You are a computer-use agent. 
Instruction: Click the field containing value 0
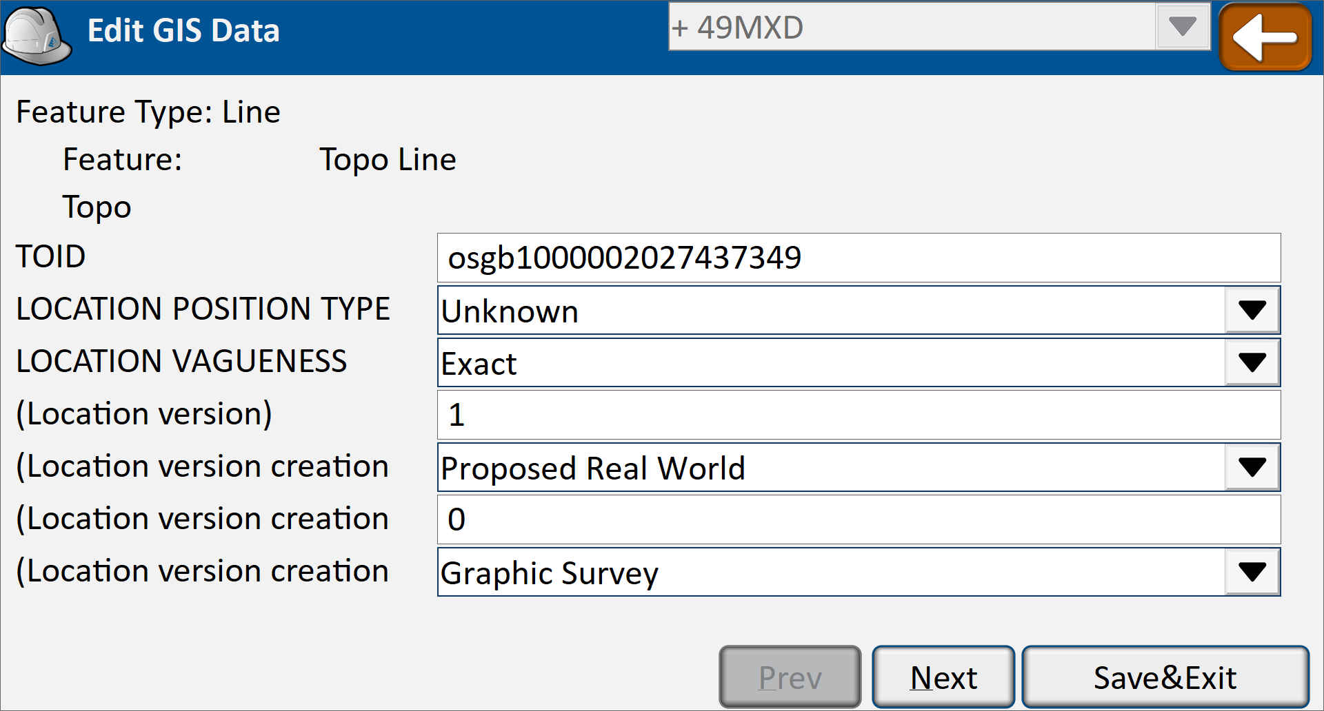tap(859, 519)
